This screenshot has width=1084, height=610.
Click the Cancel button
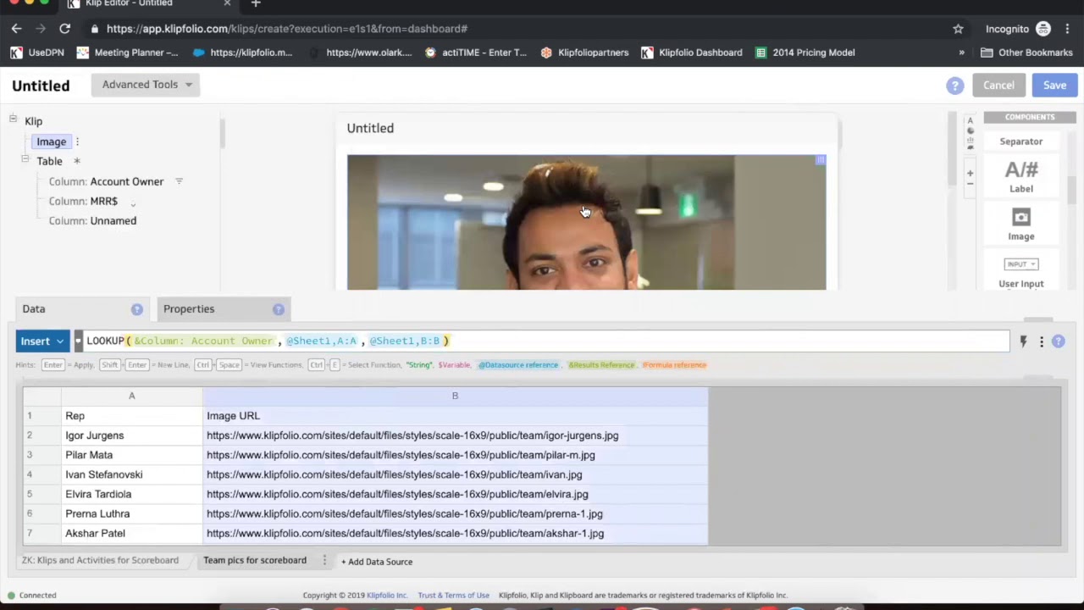point(998,85)
